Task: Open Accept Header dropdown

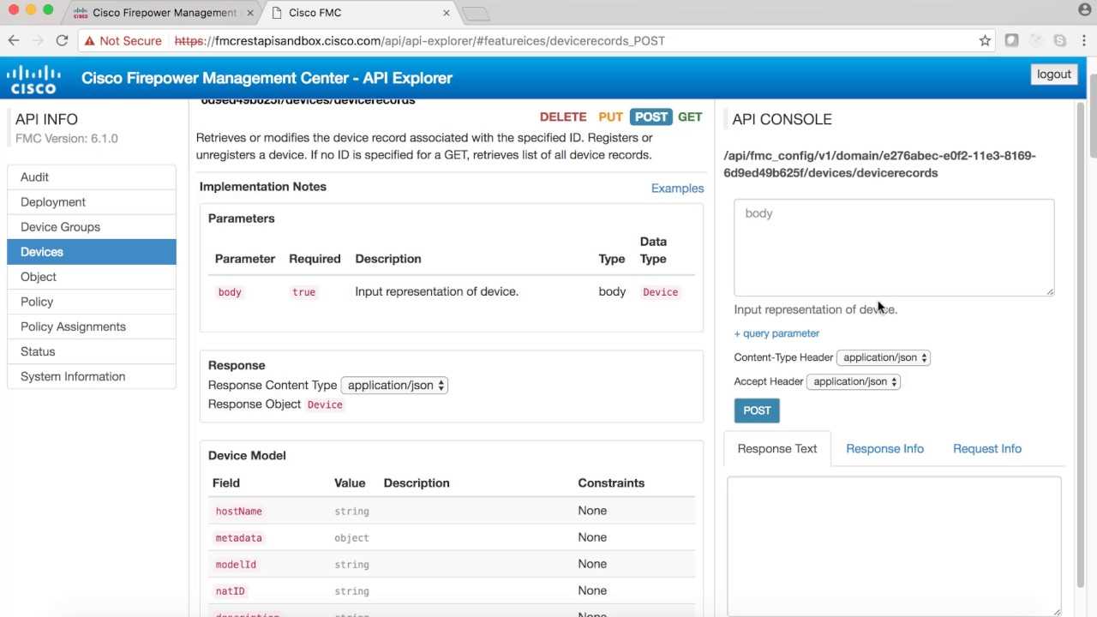Action: click(x=854, y=381)
